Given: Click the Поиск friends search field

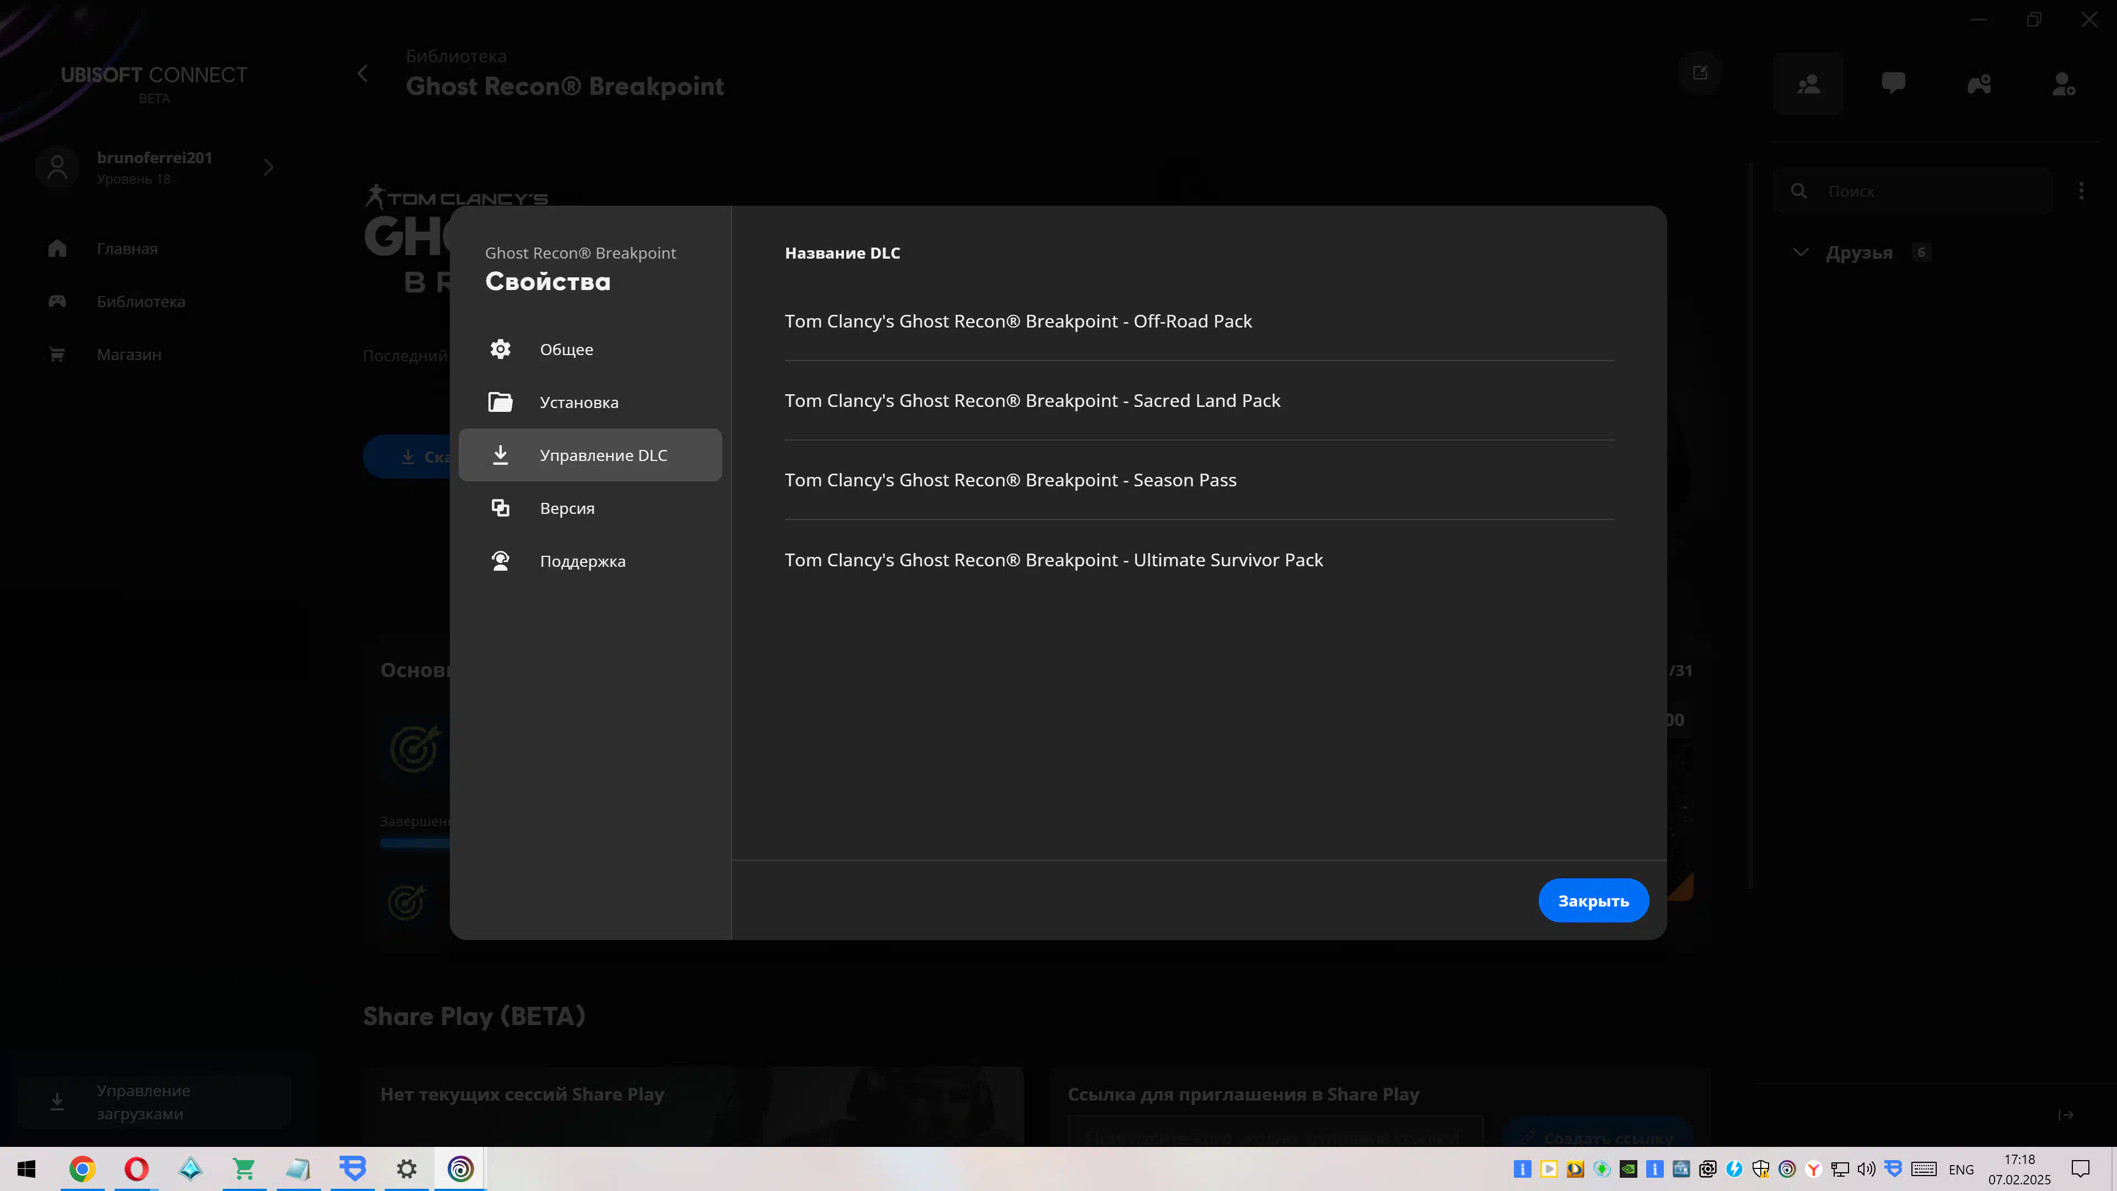Looking at the screenshot, I should 1914,191.
